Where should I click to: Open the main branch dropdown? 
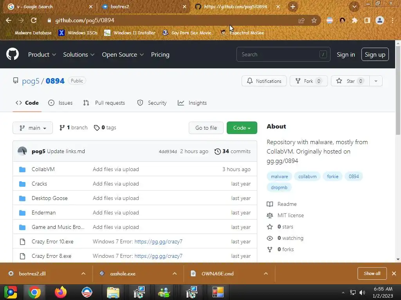(33, 128)
